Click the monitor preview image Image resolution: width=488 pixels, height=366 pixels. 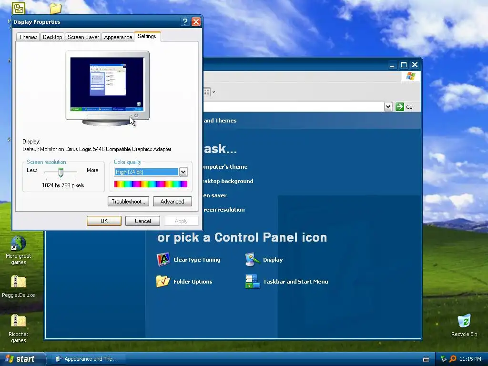107,88
